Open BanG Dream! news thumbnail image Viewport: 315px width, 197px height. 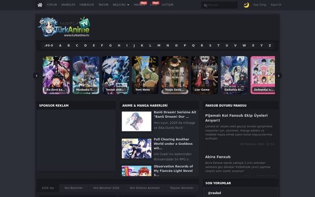click(x=137, y=122)
